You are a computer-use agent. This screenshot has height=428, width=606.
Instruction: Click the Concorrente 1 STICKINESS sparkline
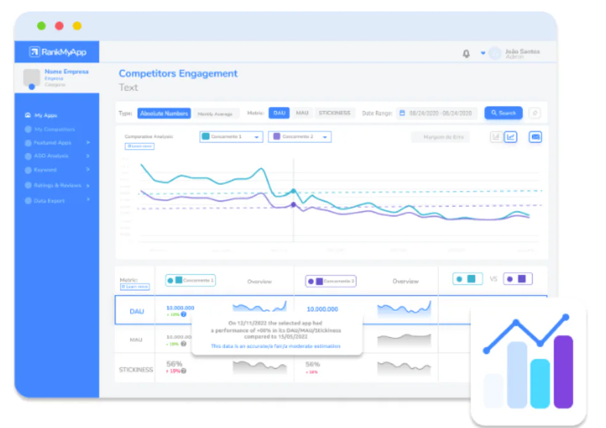pos(260,367)
